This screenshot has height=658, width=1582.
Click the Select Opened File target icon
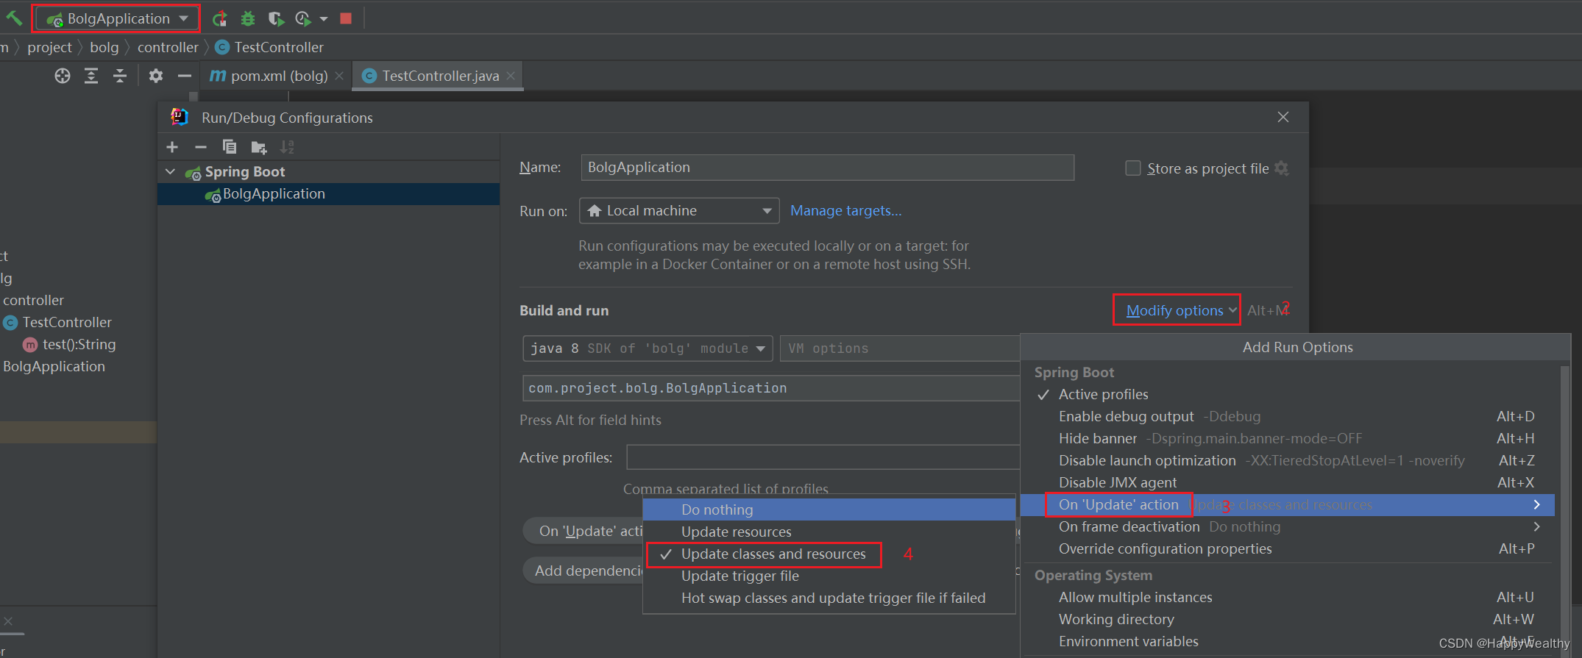click(x=63, y=76)
